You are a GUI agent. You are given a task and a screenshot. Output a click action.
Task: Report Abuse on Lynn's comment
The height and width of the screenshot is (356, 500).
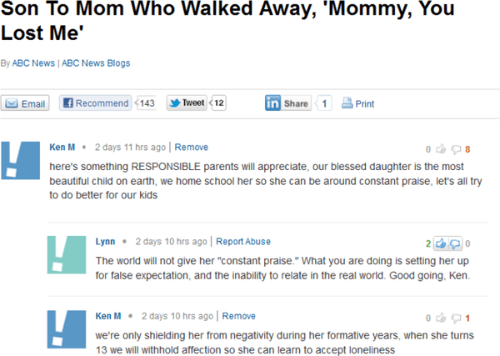pos(243,242)
